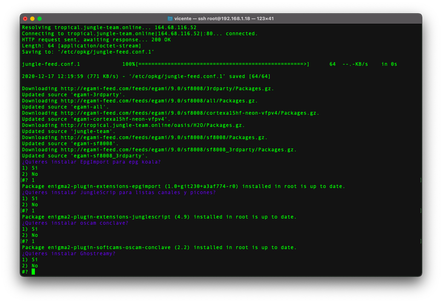Click the '¿Quieres instalar EpgImport para epg koala?' line

[x=91, y=162]
